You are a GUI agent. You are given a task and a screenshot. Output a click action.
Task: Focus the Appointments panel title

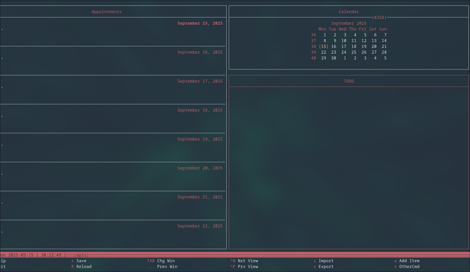(x=106, y=12)
